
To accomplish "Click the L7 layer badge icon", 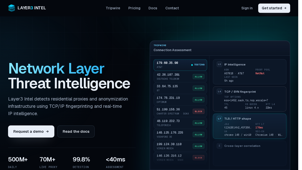I will [x=219, y=119].
